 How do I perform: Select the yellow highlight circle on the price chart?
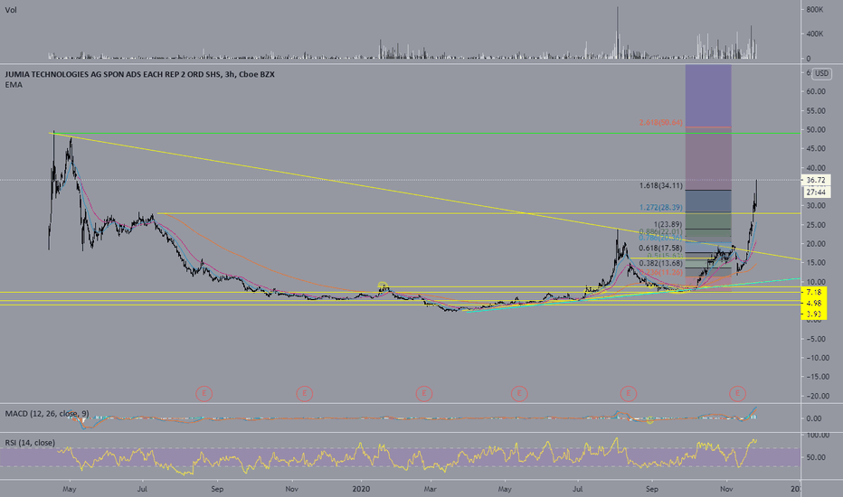coord(383,286)
